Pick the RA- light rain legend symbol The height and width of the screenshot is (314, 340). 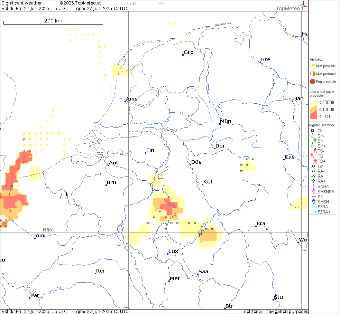(313, 171)
